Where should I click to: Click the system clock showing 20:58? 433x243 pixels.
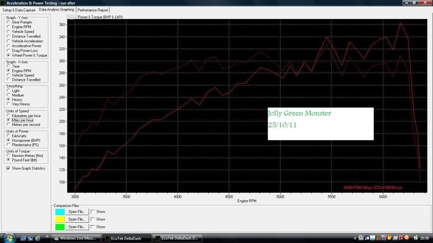click(x=424, y=238)
